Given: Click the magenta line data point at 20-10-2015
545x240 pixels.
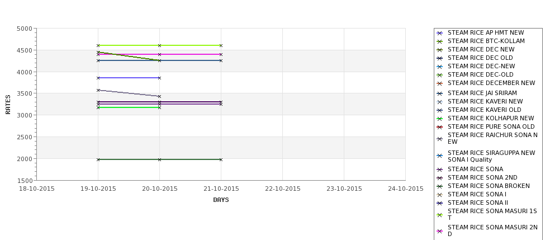Looking at the screenshot, I should 159,54.
